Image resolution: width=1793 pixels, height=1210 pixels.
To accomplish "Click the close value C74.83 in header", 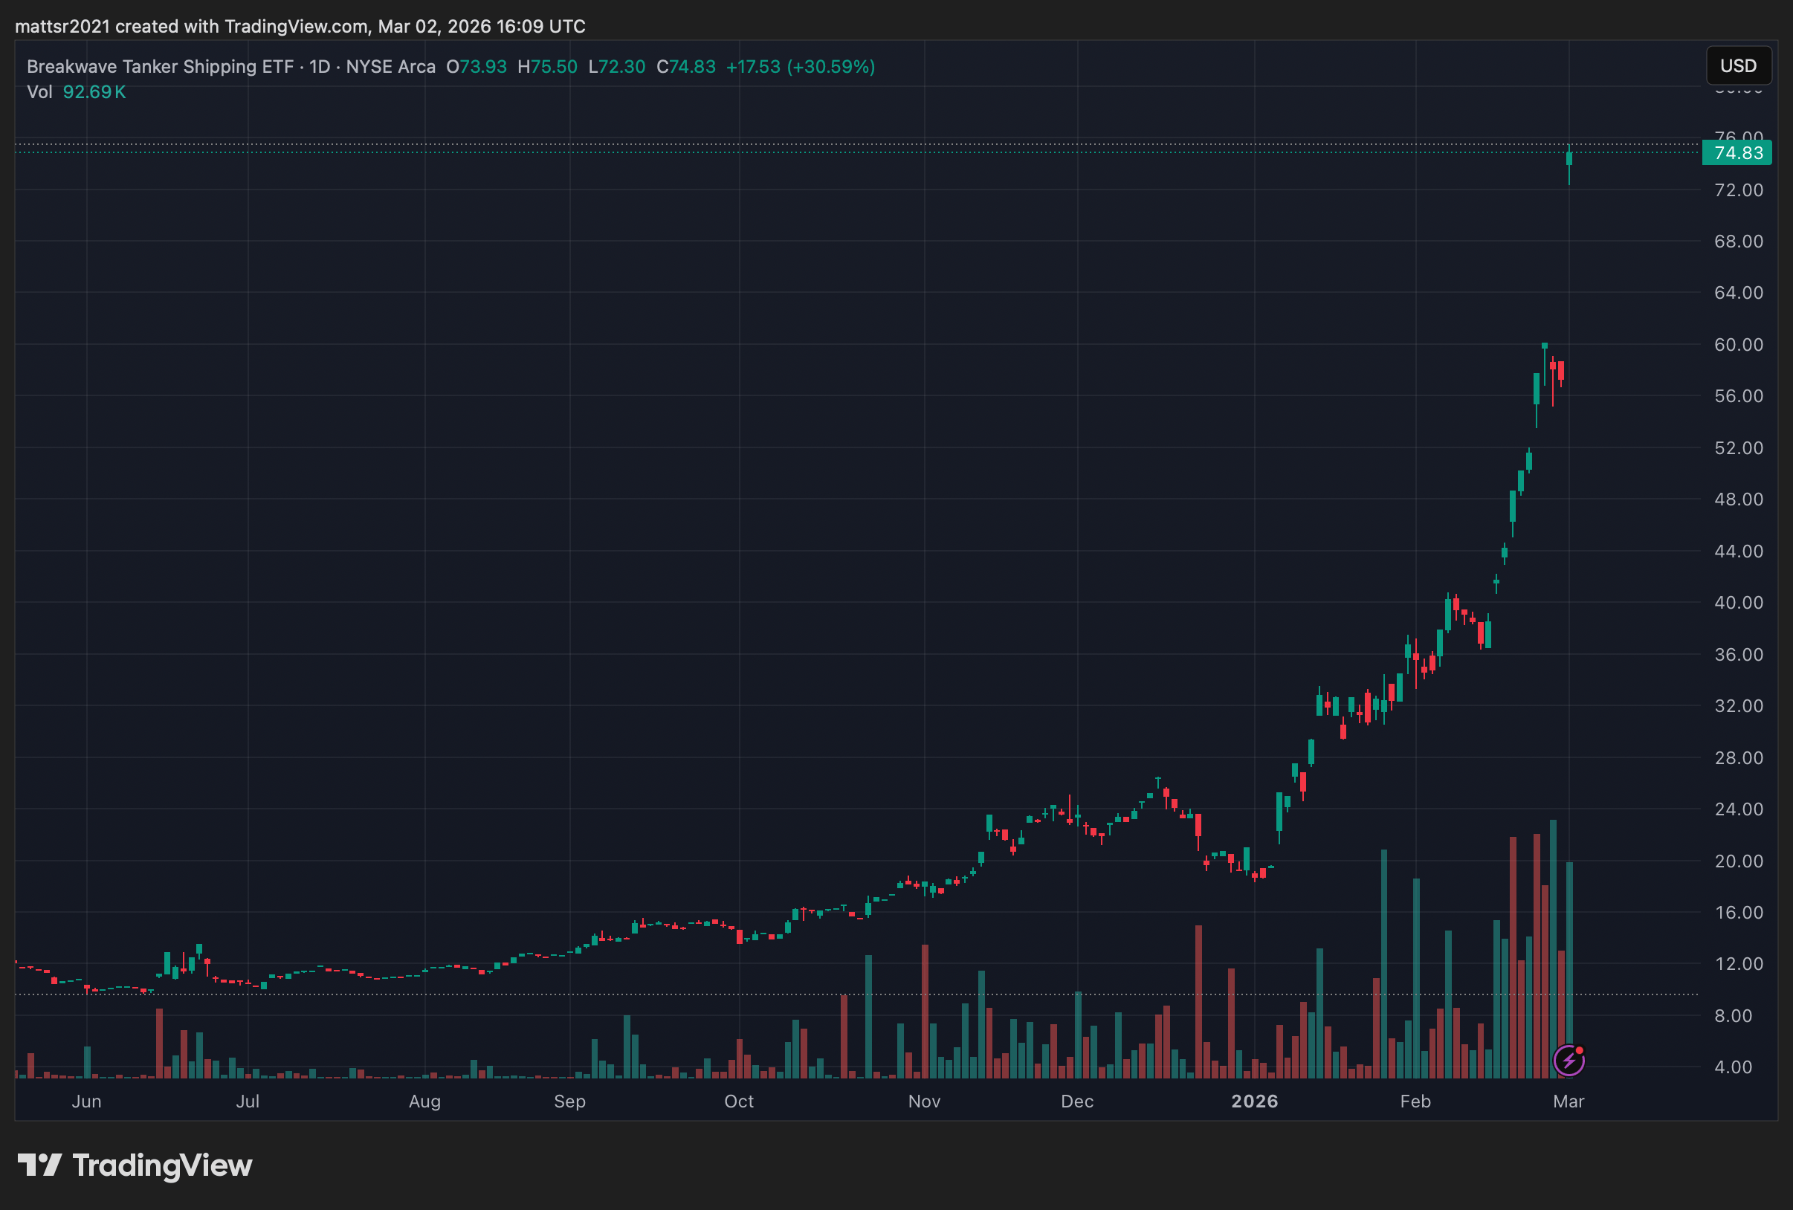I will click(685, 66).
